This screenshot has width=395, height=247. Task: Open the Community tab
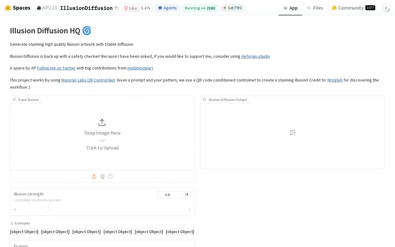353,8
